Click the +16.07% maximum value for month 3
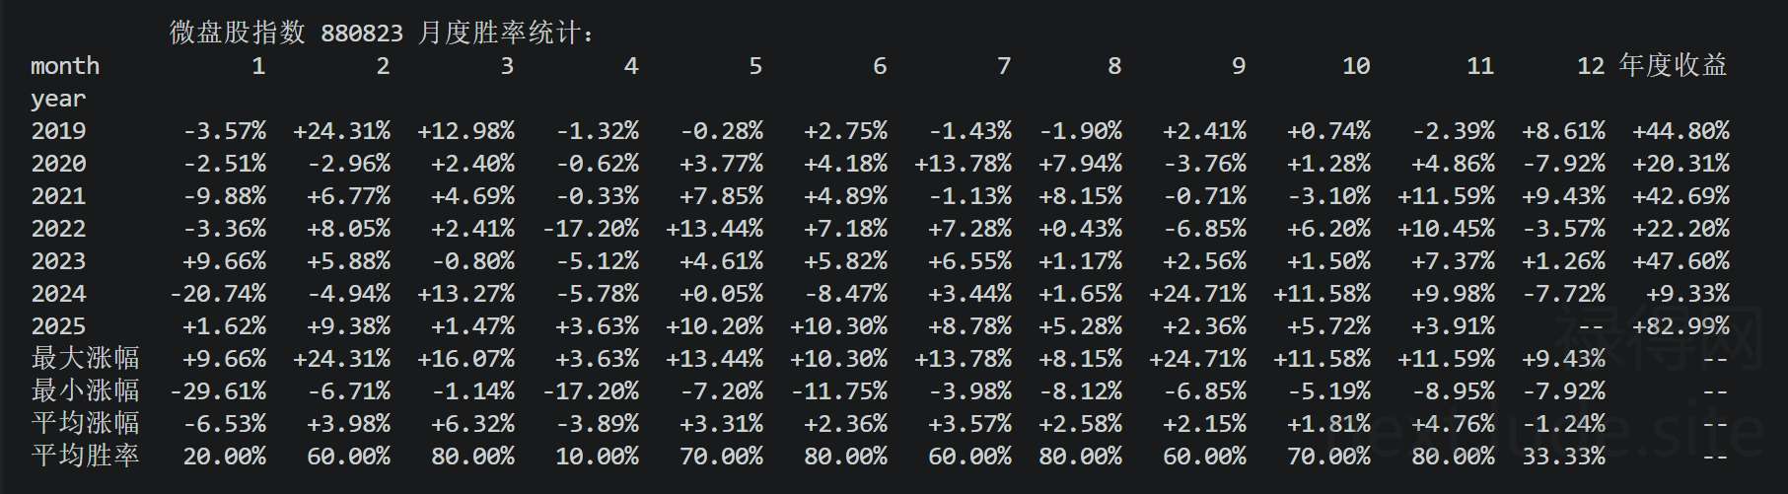The width and height of the screenshot is (1788, 494). click(465, 359)
